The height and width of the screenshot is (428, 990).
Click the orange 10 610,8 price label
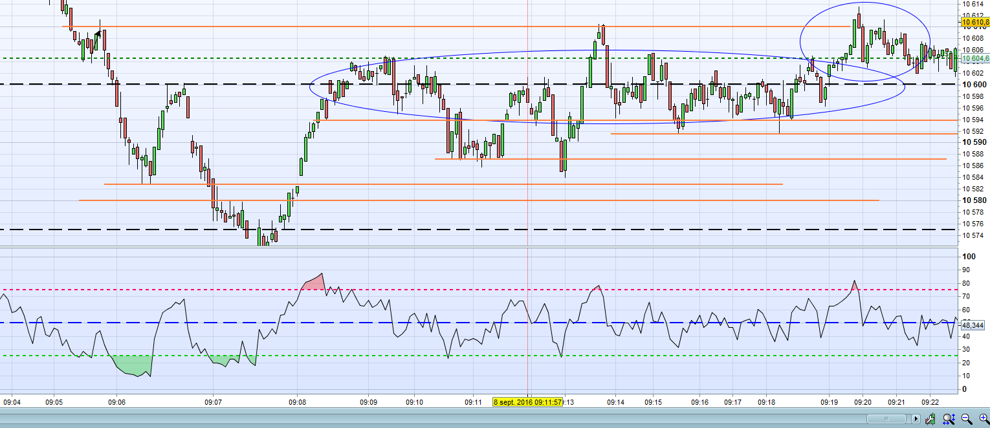[975, 22]
